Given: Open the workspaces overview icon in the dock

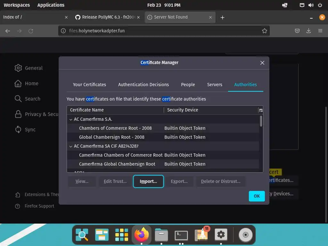Looking at the screenshot, I should tap(102, 234).
